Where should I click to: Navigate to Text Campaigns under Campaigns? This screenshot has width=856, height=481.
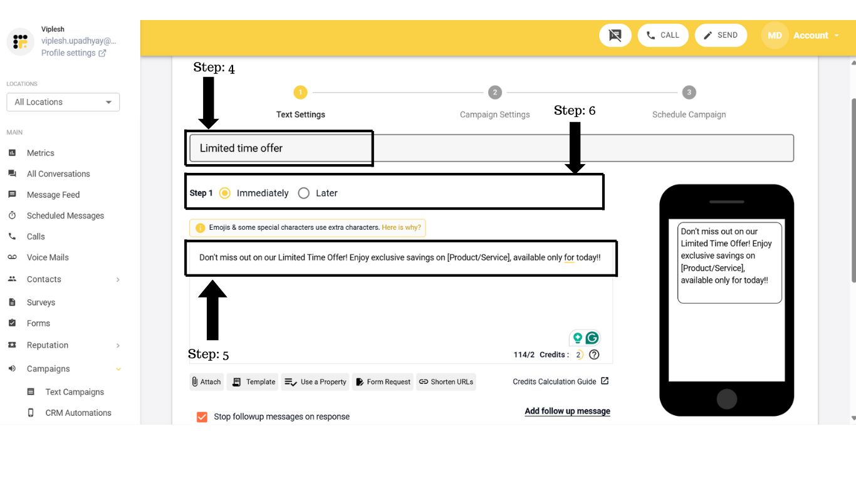tap(75, 391)
